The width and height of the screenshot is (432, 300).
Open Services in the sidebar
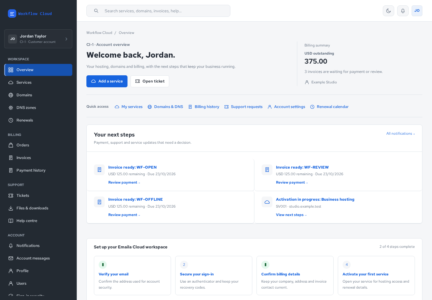pos(38,82)
